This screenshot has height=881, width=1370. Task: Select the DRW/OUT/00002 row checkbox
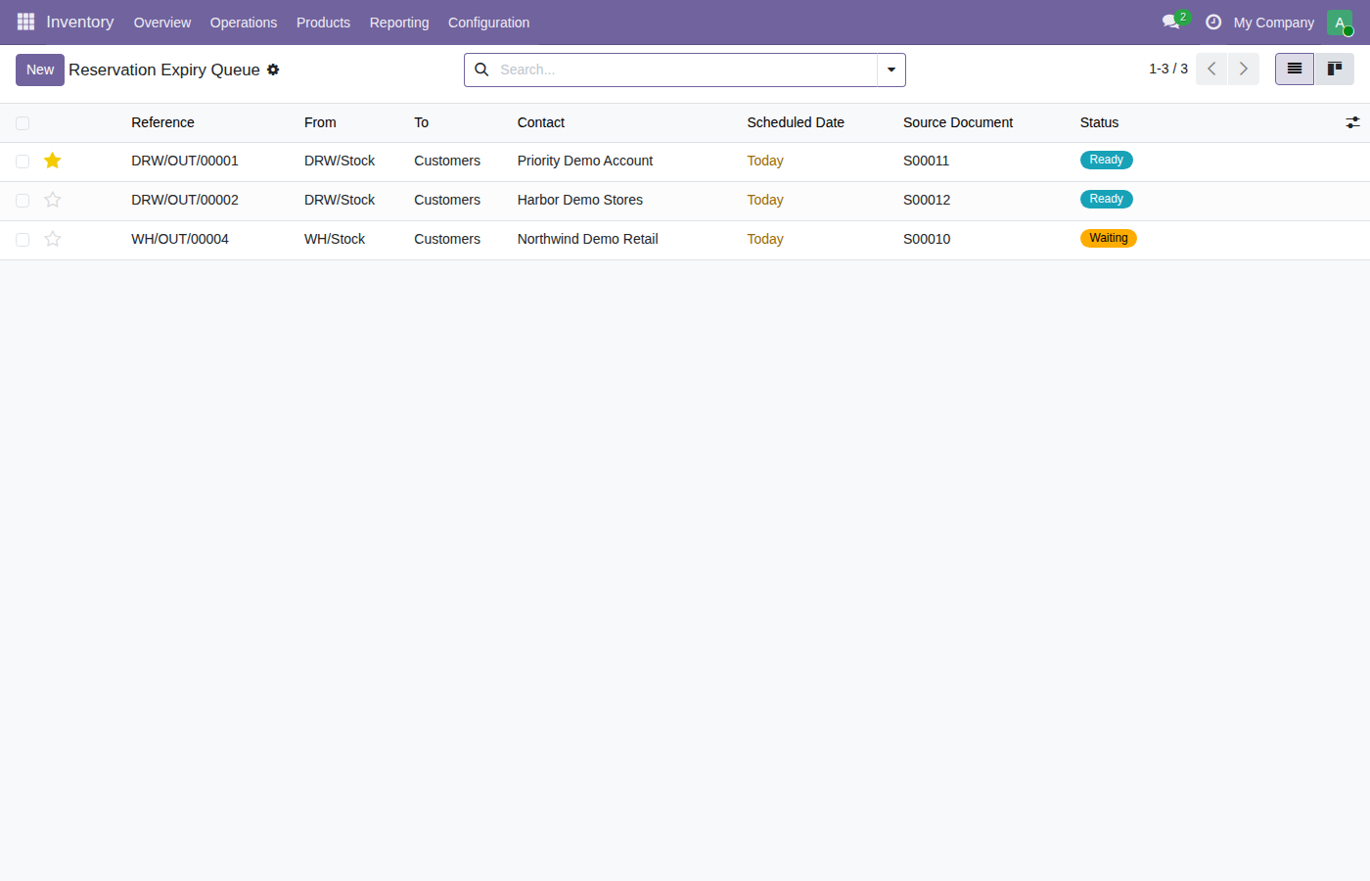23,201
